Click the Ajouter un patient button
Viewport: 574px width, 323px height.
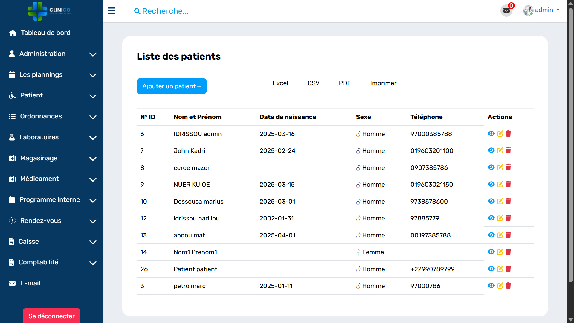172,86
